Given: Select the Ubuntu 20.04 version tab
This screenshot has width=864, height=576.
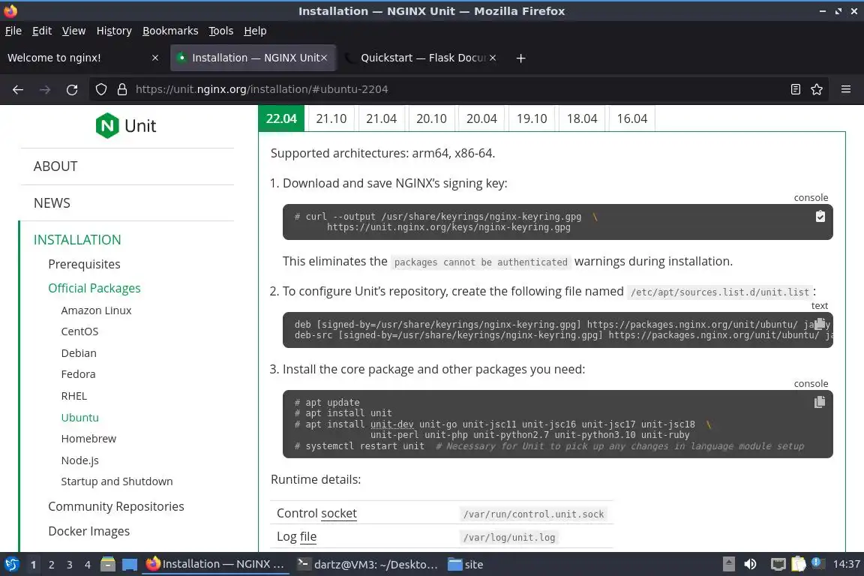Looking at the screenshot, I should (x=481, y=118).
